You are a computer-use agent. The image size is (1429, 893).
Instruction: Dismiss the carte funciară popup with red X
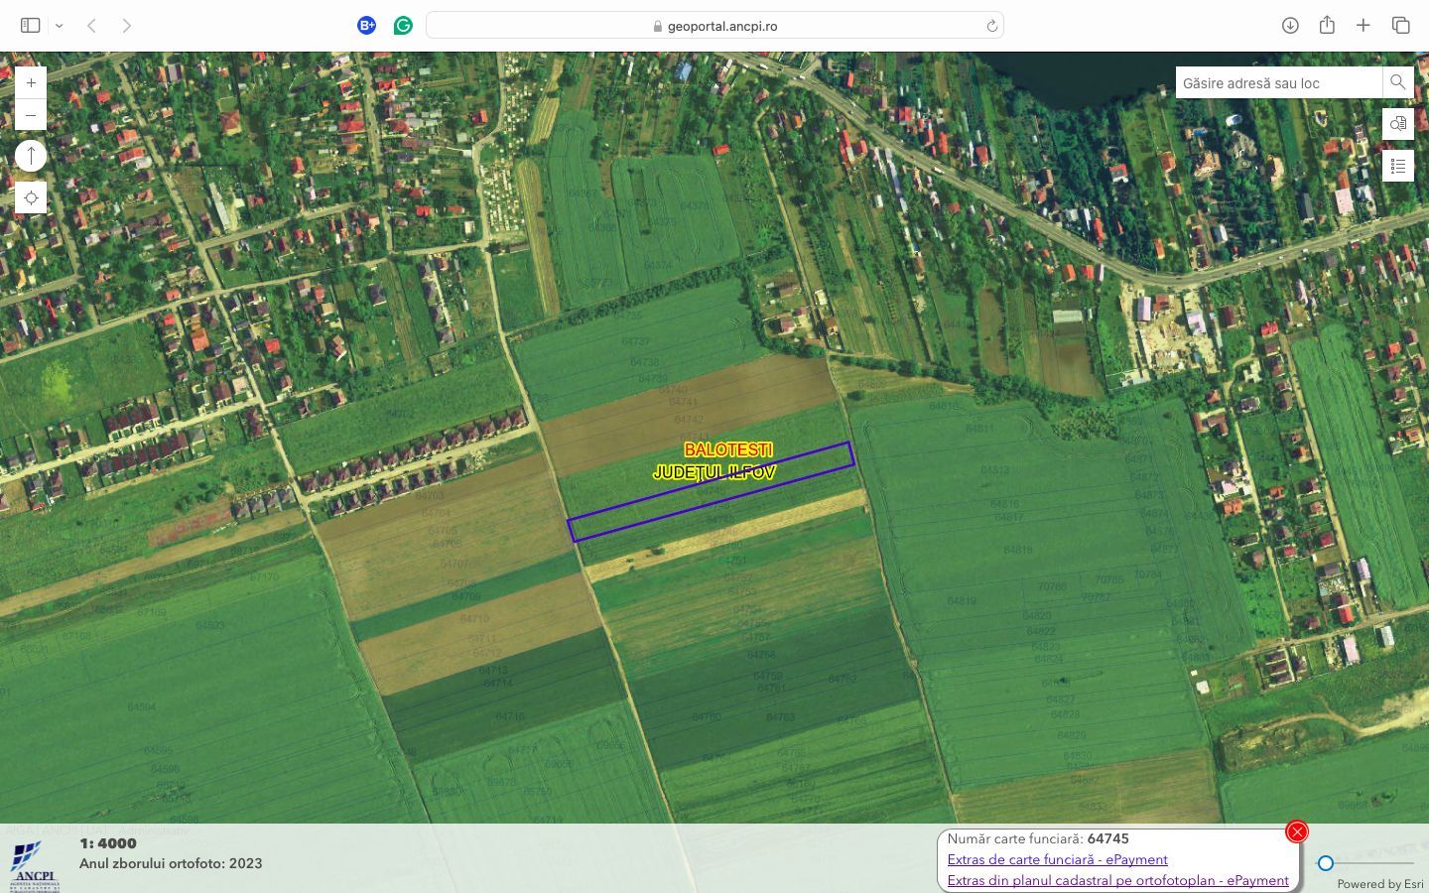click(x=1297, y=831)
